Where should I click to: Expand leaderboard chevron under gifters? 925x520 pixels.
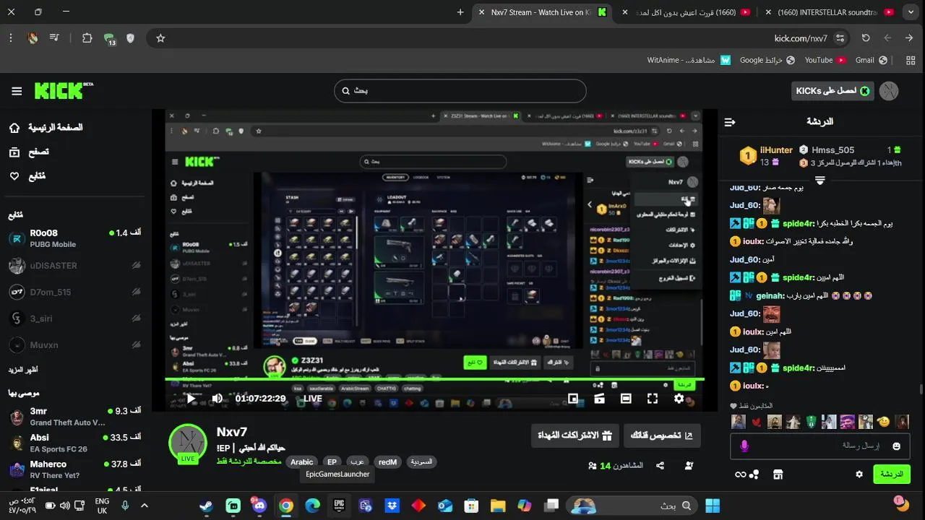click(820, 179)
